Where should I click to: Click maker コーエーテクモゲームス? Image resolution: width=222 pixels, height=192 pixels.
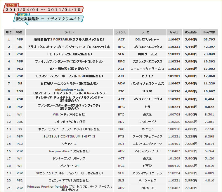click(x=147, y=69)
